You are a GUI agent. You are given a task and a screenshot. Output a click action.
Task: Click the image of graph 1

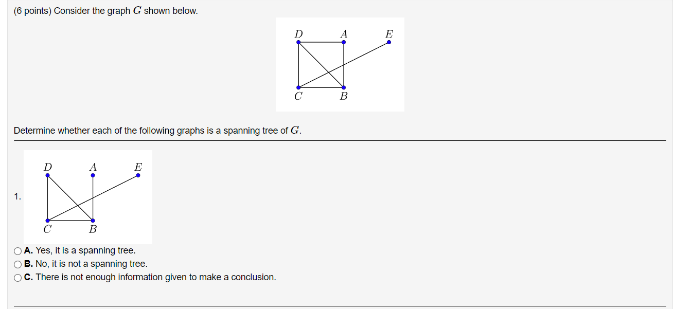click(87, 196)
